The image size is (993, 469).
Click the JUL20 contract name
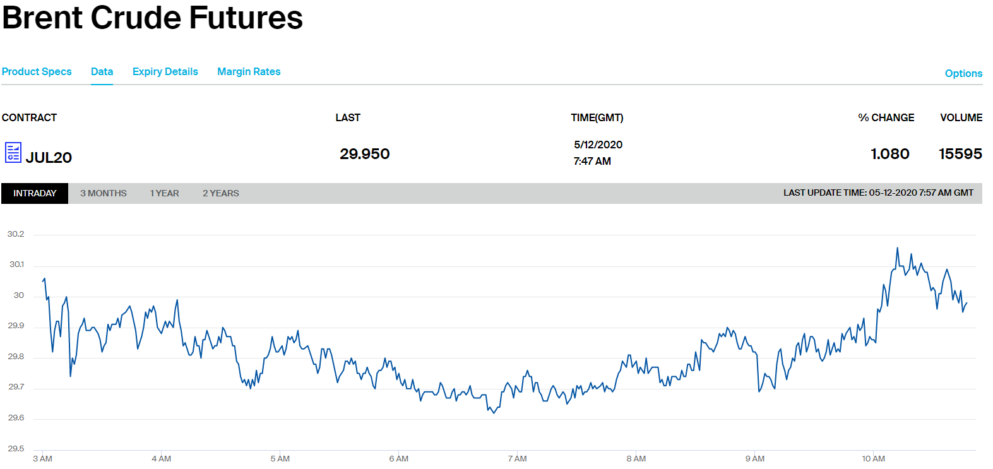(49, 157)
